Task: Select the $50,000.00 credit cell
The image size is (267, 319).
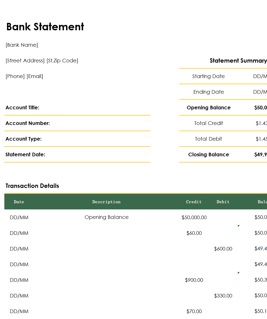Action: [194, 217]
